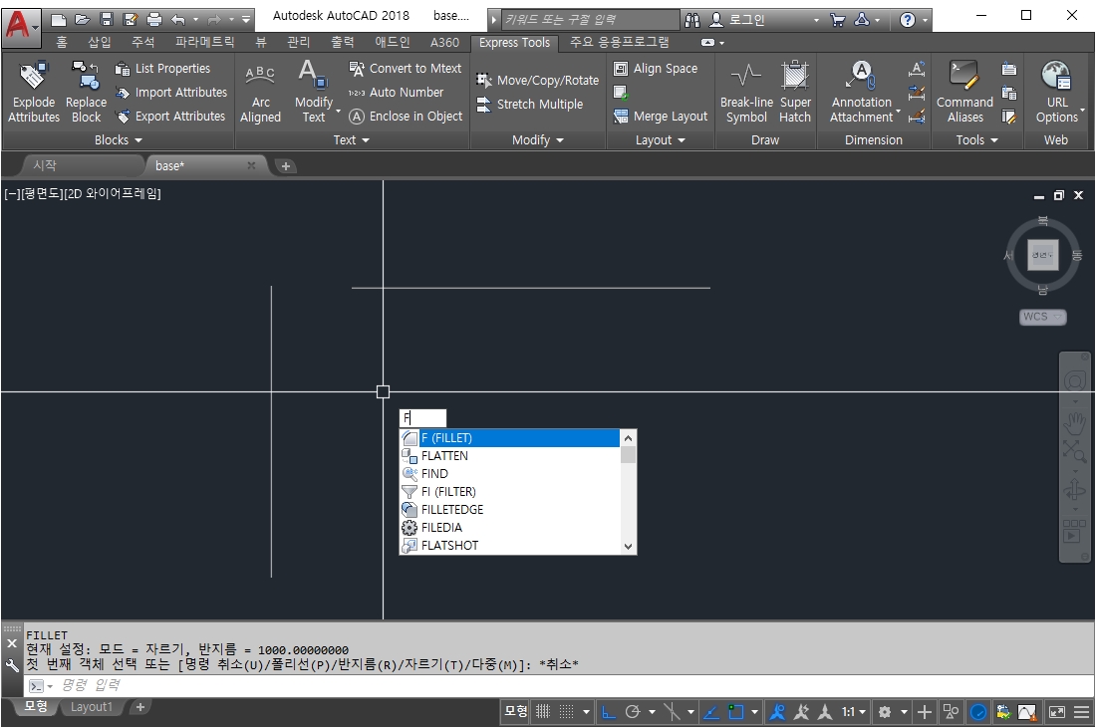Expand the Tools panel dropdown

(976, 139)
